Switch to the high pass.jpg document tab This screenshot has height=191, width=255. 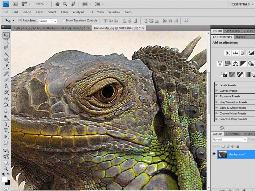(48, 28)
